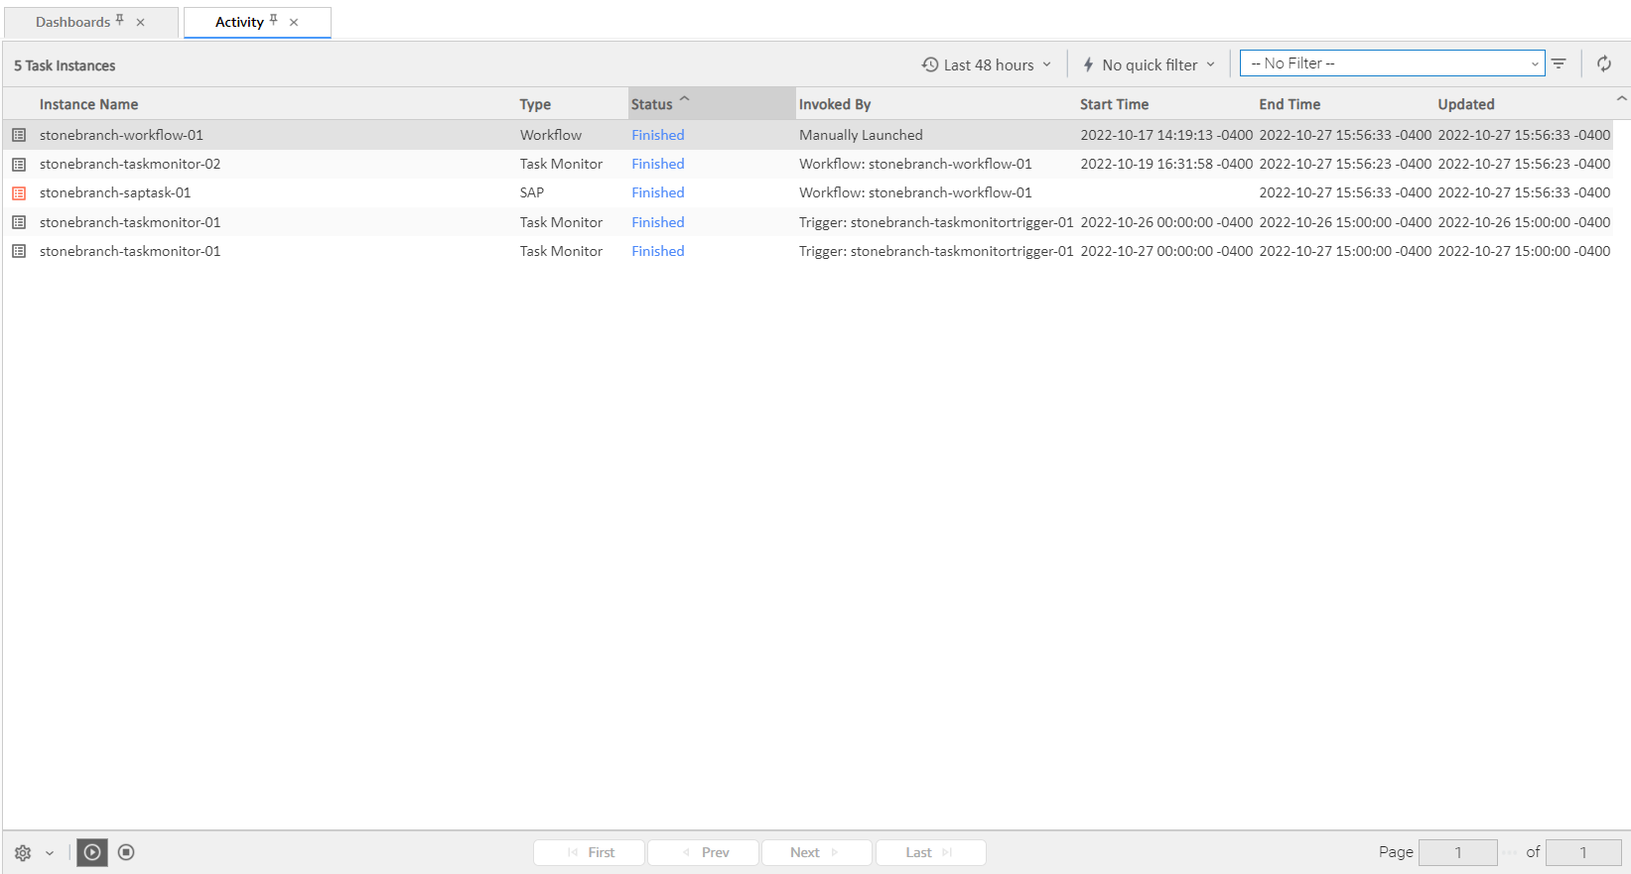Enable auto-refresh with the play button
The width and height of the screenshot is (1631, 874).
(x=92, y=852)
